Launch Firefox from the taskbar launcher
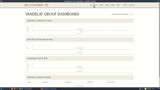The width and height of the screenshot is (160, 90). tap(14, 89)
